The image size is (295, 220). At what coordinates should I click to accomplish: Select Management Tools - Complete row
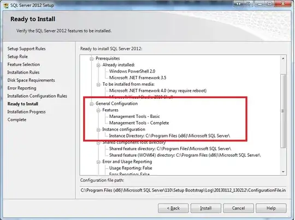pyautogui.click(x=139, y=123)
